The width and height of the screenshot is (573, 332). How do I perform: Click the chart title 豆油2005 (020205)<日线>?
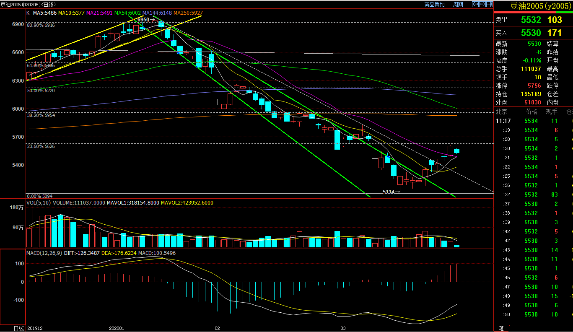[29, 5]
